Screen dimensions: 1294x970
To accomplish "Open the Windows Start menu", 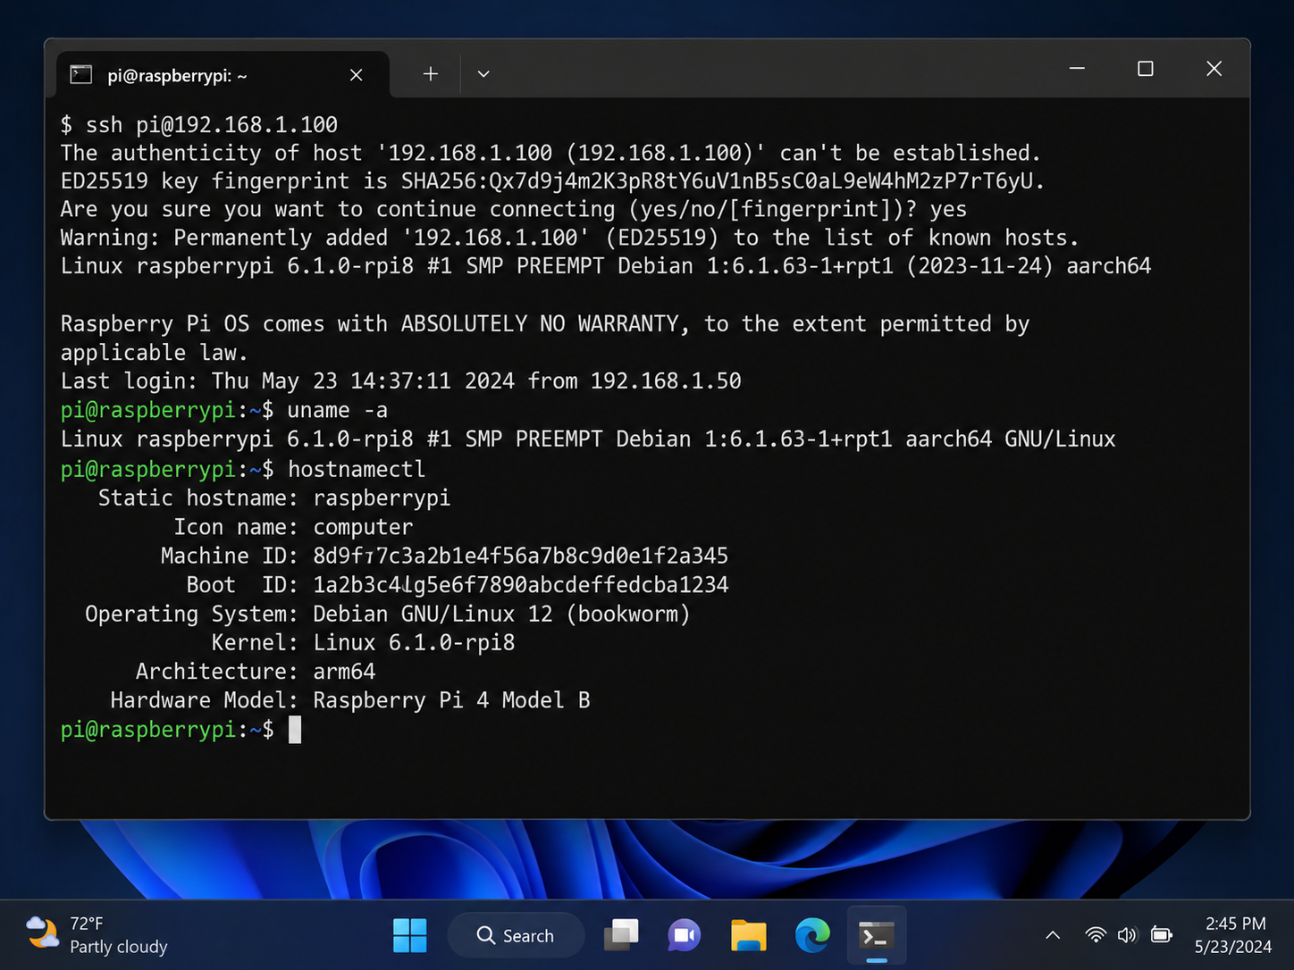I will [x=410, y=935].
